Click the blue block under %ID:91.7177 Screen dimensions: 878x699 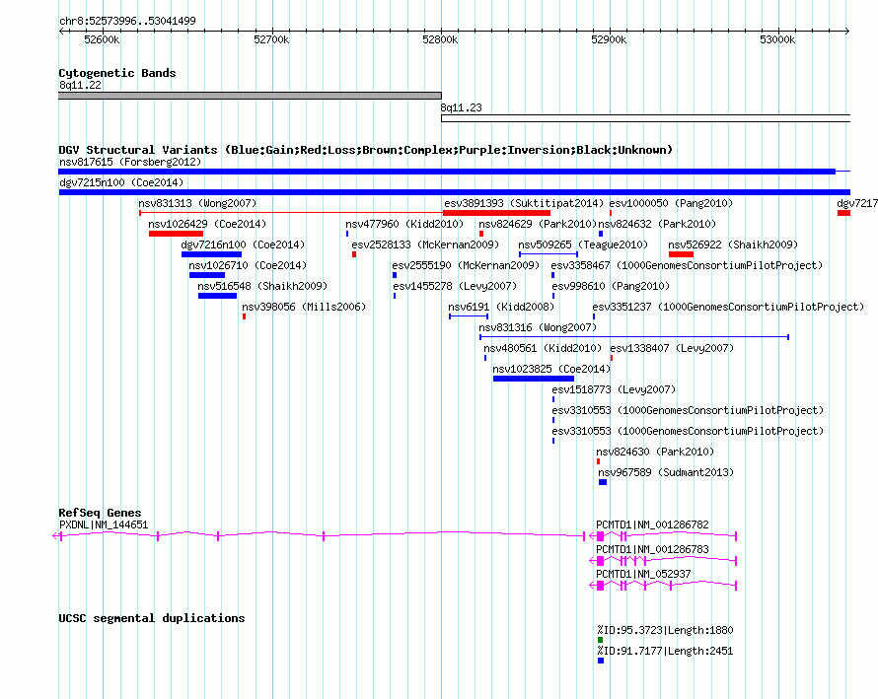click(601, 661)
